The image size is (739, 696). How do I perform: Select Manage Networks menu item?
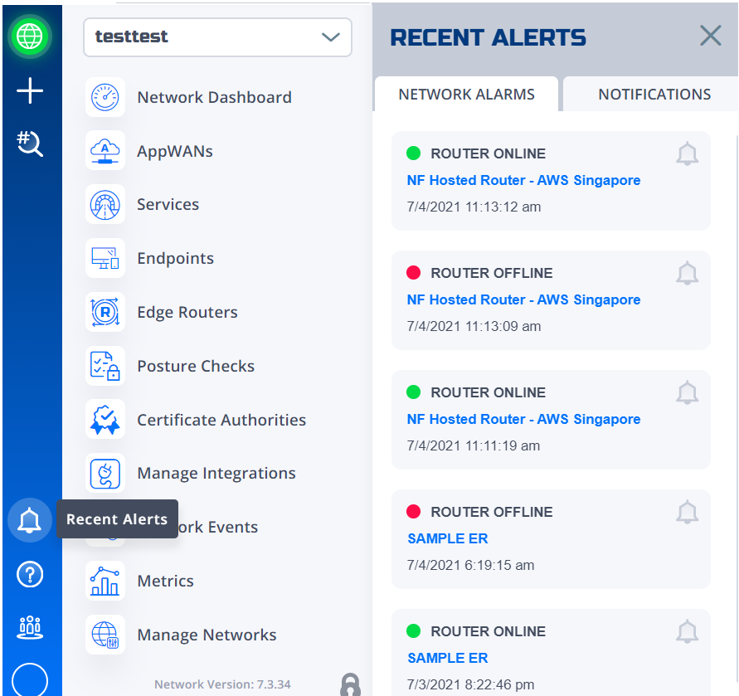click(207, 635)
